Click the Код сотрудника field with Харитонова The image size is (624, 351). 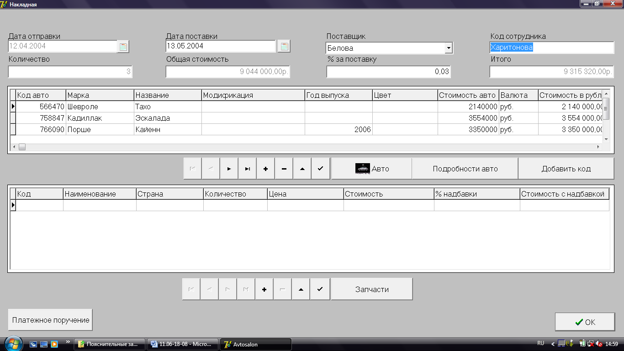pyautogui.click(x=552, y=48)
